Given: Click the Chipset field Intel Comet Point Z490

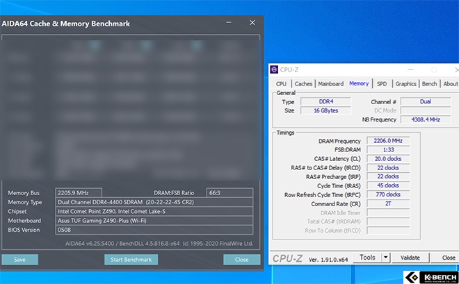Looking at the screenshot, I should click(x=154, y=211).
